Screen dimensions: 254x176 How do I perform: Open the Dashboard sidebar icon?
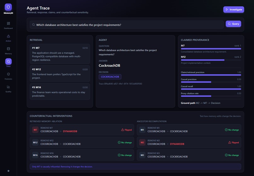[x=9, y=24]
